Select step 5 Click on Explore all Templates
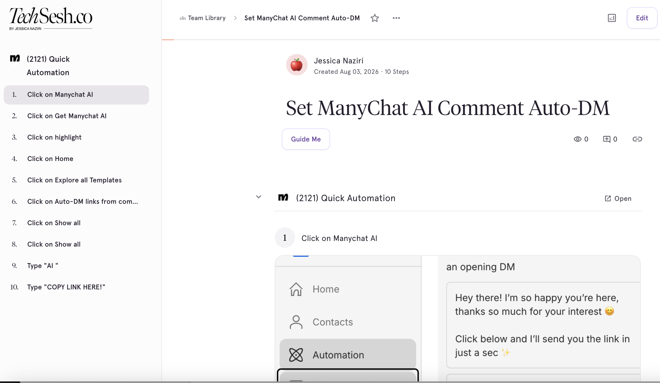Image resolution: width=660 pixels, height=383 pixels. (76, 180)
